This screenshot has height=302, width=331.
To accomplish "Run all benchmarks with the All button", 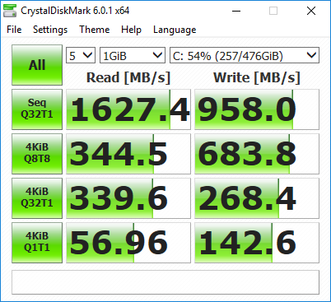I will (x=37, y=65).
